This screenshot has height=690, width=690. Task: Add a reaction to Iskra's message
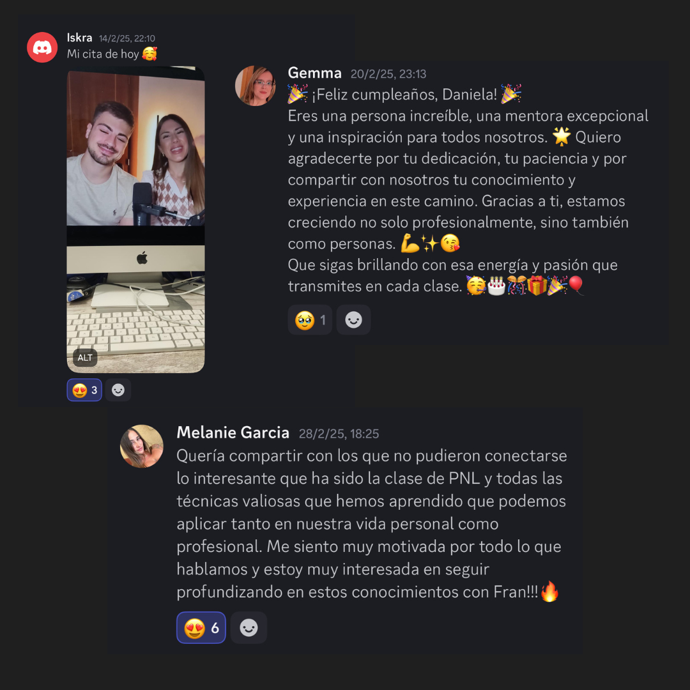pos(118,390)
